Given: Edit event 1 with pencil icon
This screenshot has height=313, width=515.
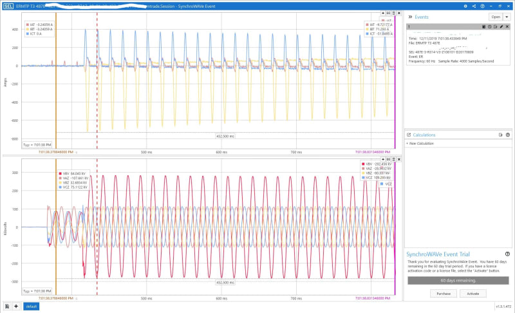Looking at the screenshot, I should click(501, 26).
